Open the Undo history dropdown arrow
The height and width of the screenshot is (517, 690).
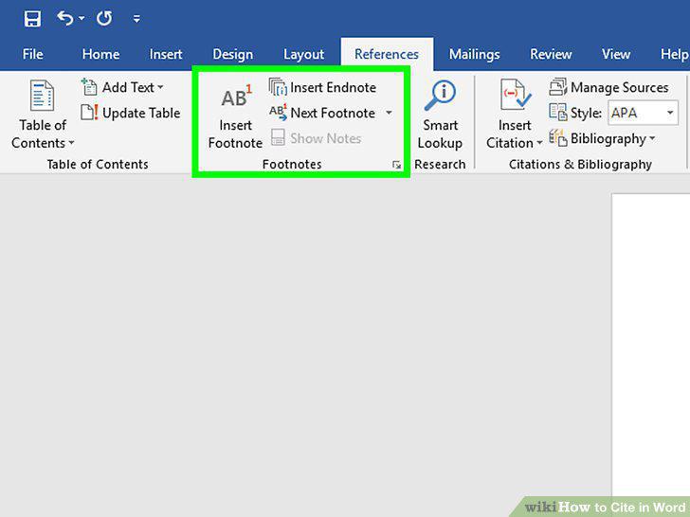[x=82, y=19]
